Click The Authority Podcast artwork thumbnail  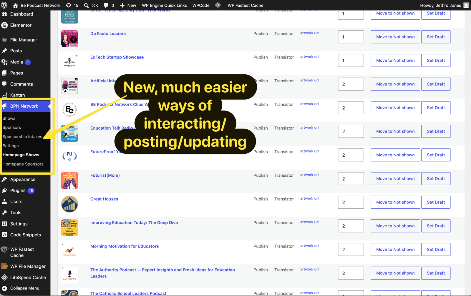pos(69,275)
